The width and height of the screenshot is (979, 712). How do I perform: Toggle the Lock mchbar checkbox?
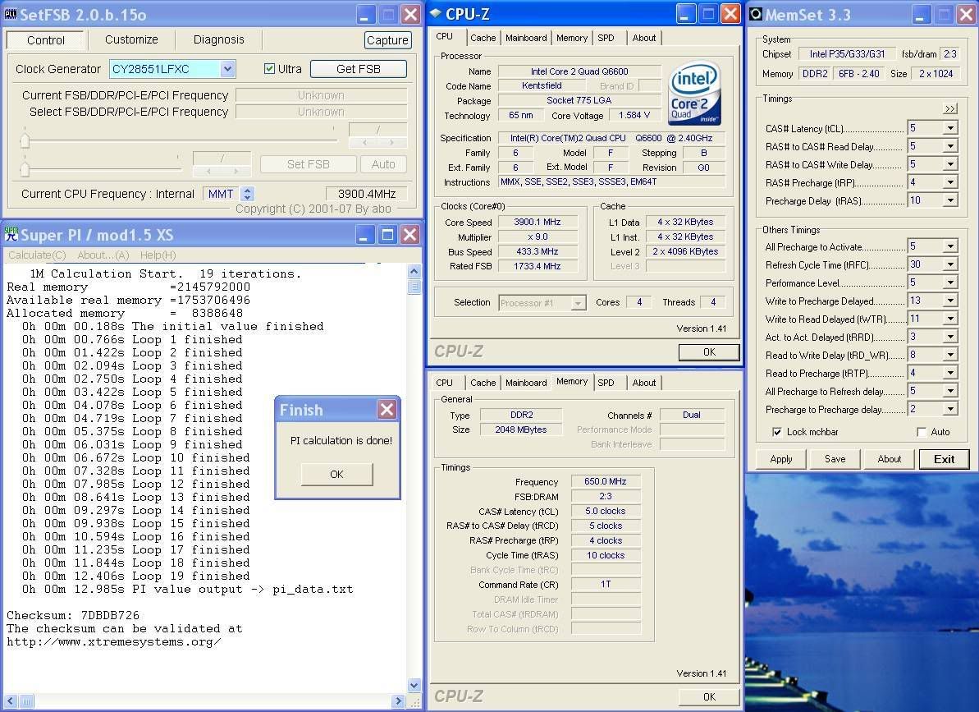(x=776, y=432)
